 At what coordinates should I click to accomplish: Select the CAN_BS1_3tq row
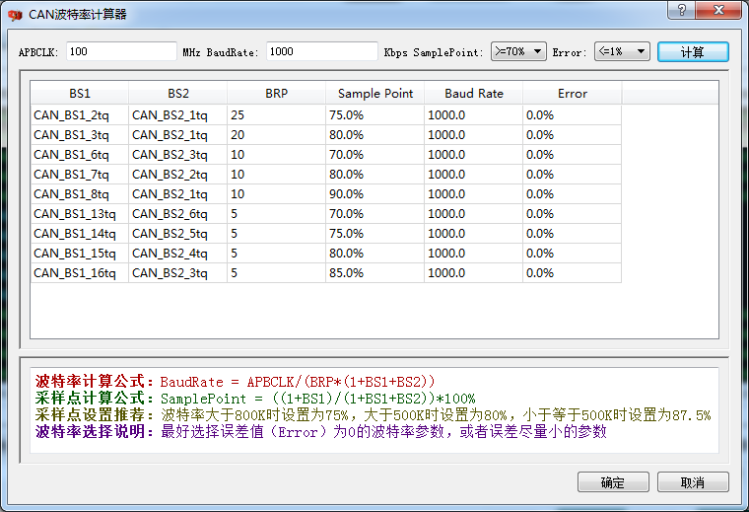pyautogui.click(x=326, y=135)
